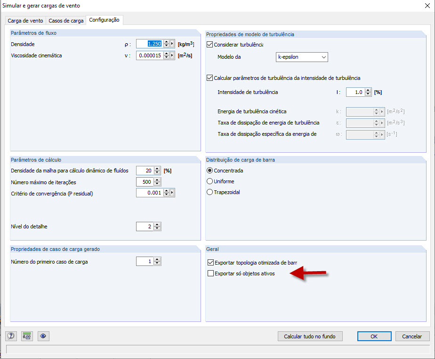
Task: Select the Concentrada radio option
Action: tap(210, 171)
